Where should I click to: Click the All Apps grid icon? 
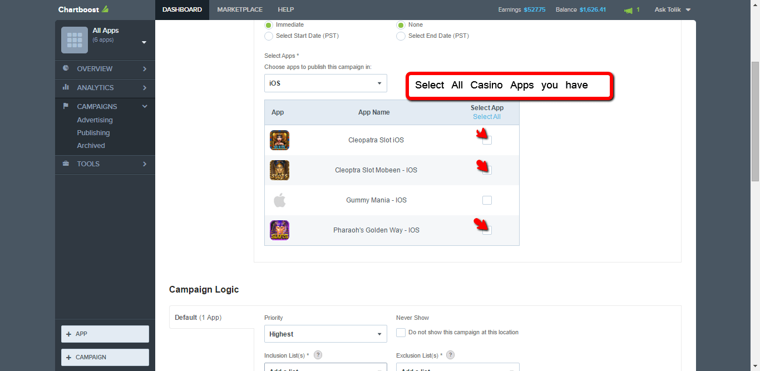click(75, 40)
